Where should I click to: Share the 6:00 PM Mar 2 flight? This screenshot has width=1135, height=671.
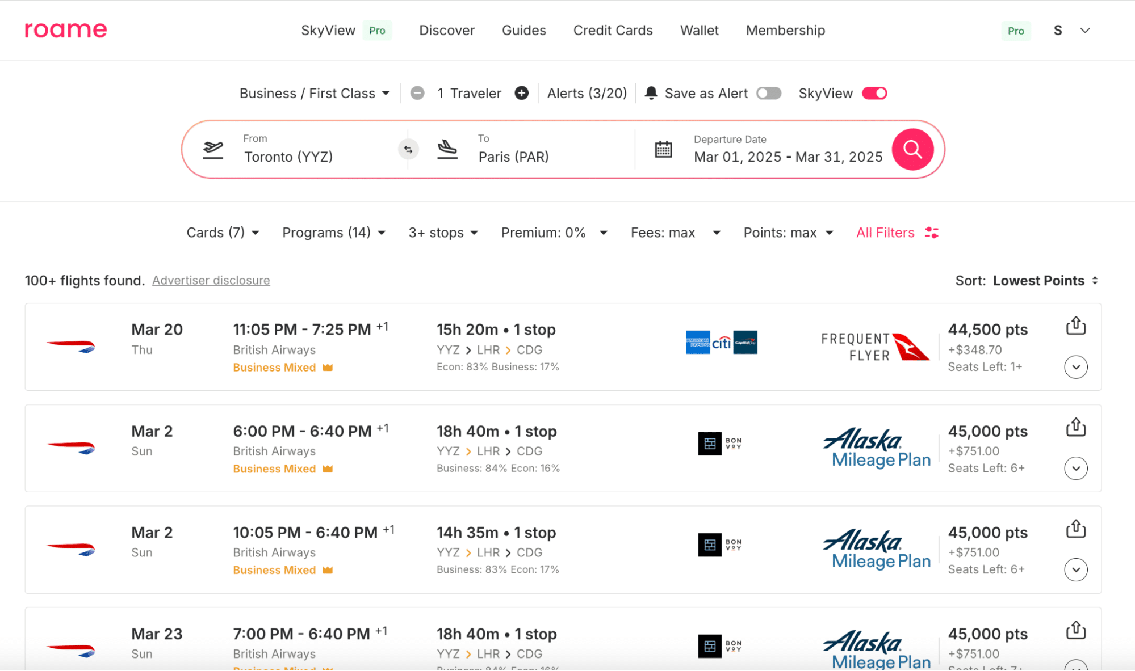1075,428
